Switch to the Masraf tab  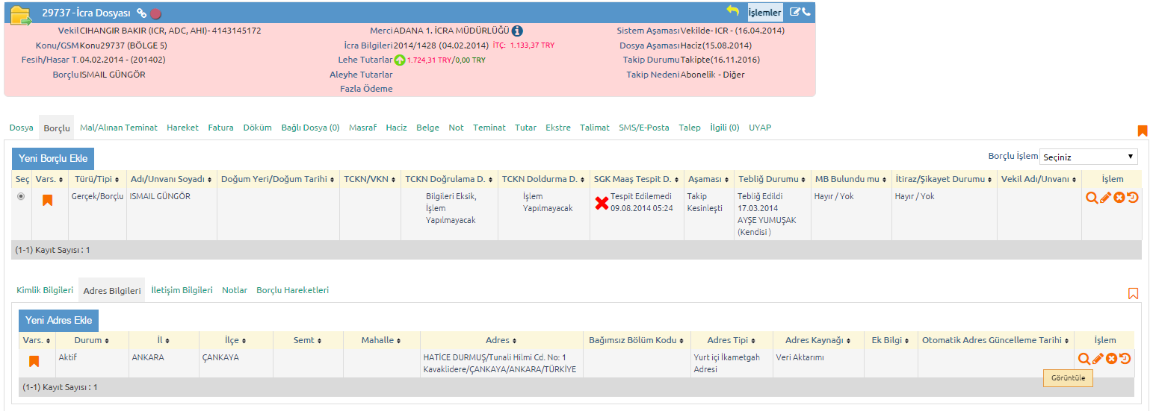click(x=362, y=128)
